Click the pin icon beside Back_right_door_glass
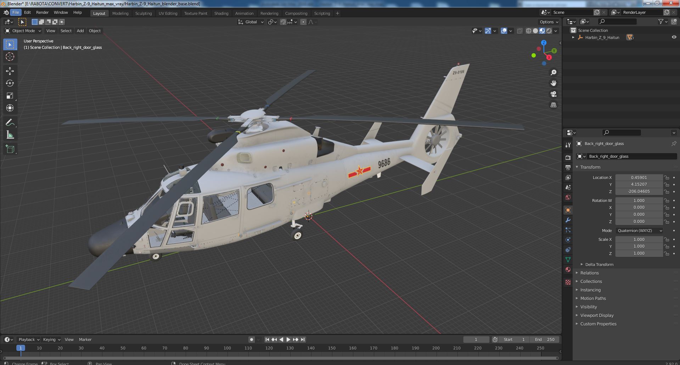Screen dimensions: 680x365 pos(674,144)
